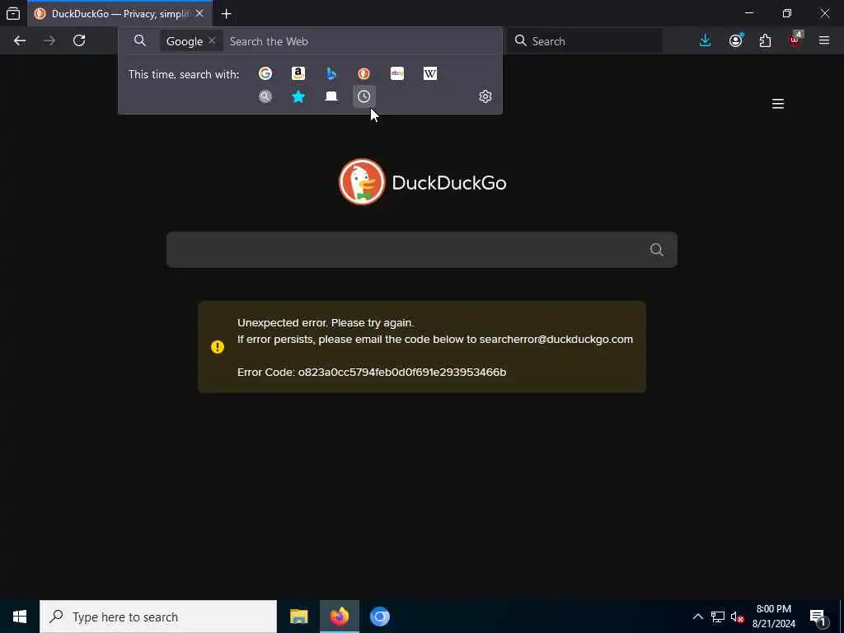
Task: Open network status tray icon
Action: (718, 617)
